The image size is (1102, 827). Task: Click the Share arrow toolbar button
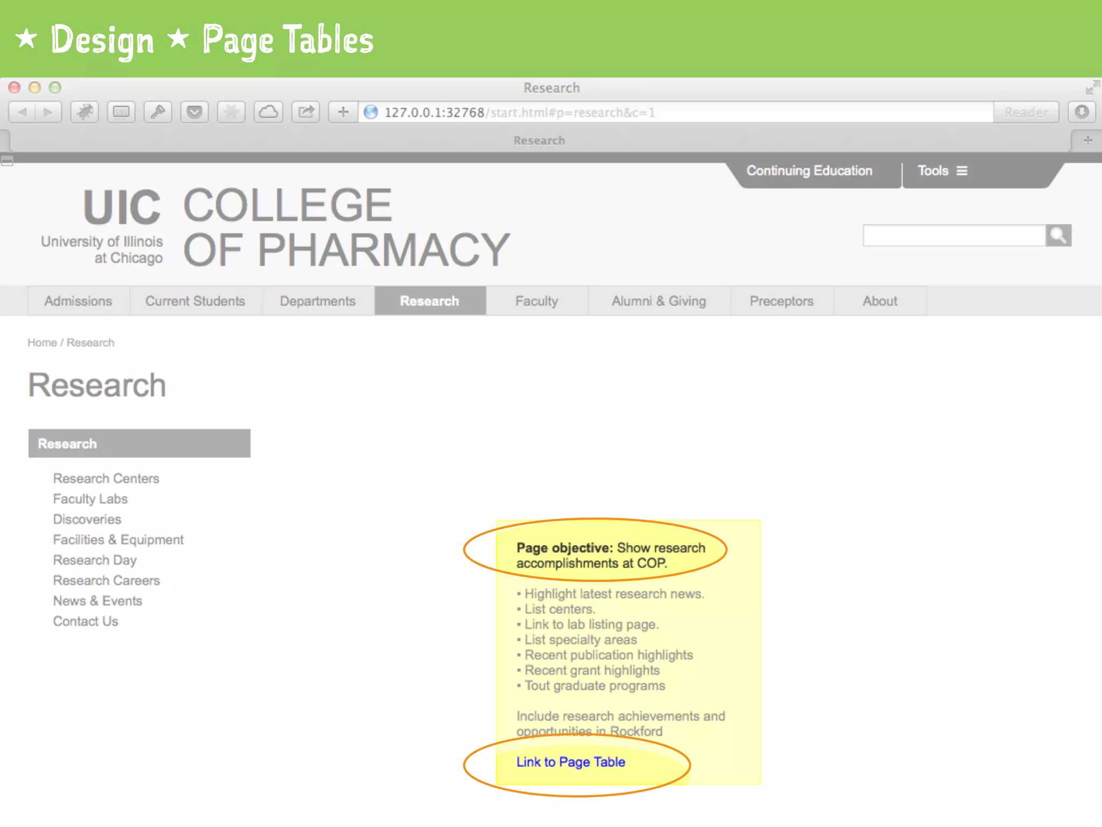(x=306, y=112)
